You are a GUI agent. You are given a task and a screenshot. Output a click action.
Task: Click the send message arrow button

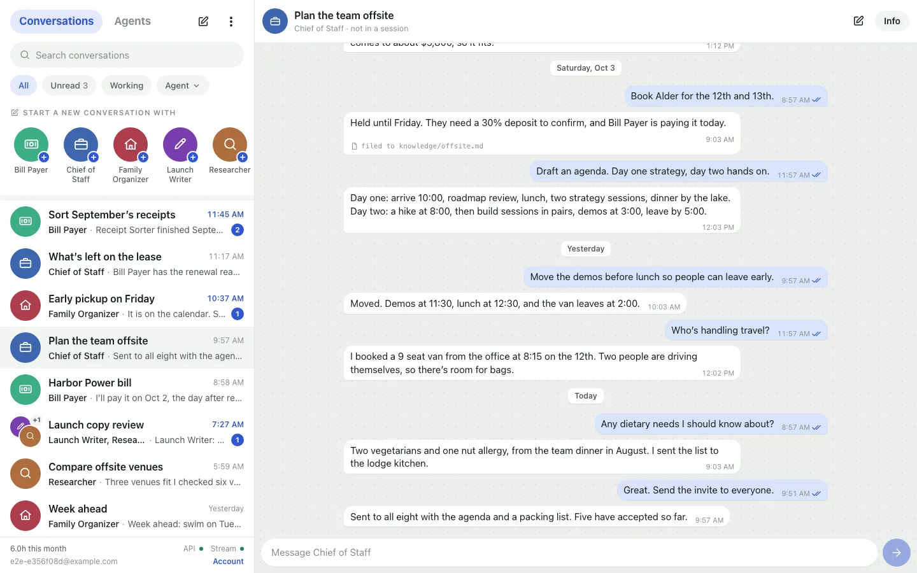pyautogui.click(x=897, y=553)
